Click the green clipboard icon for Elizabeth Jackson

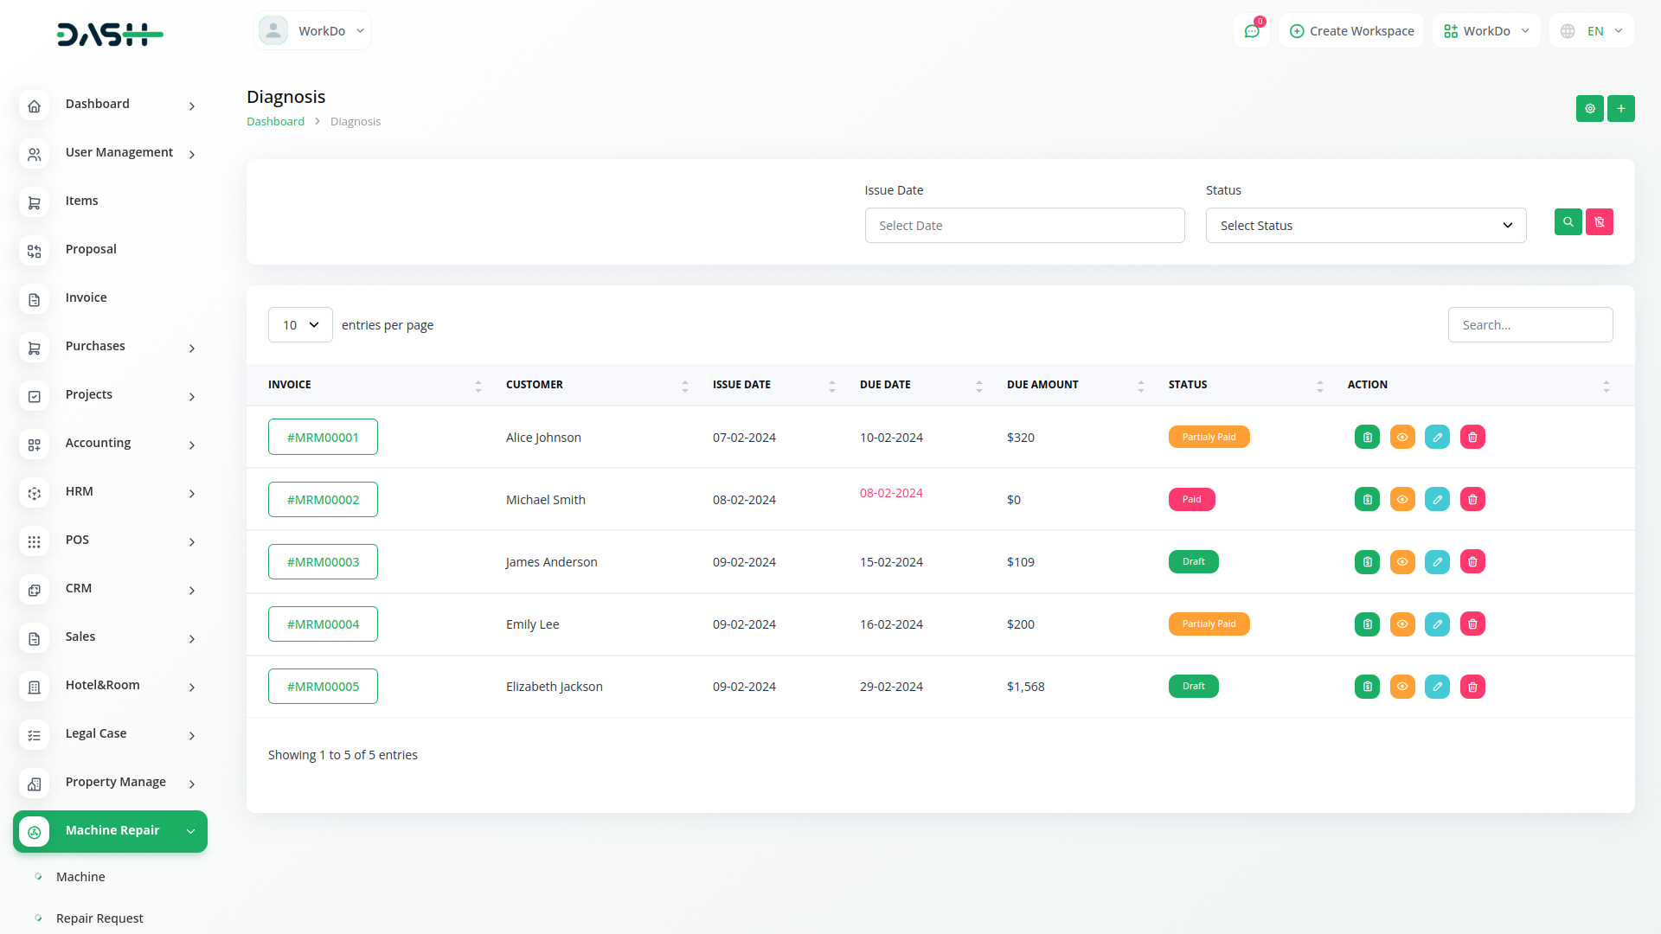pos(1367,687)
